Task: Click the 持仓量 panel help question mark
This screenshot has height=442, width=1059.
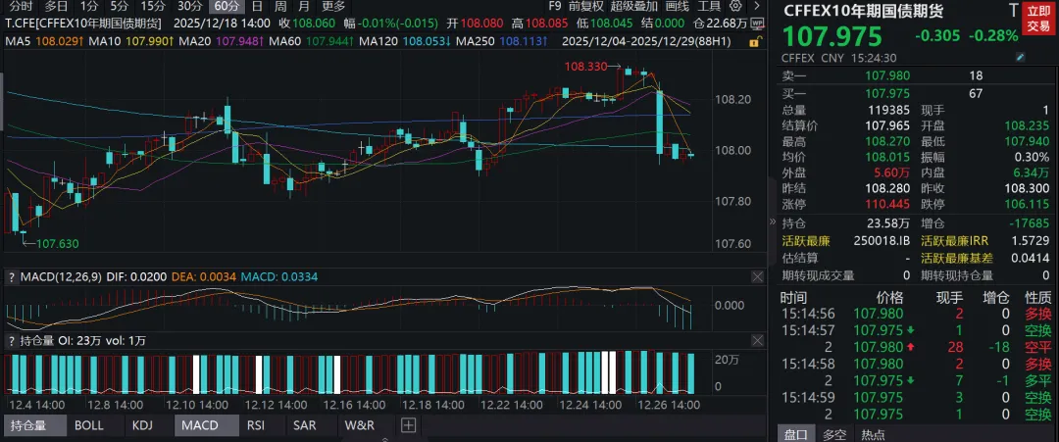Action: pyautogui.click(x=11, y=340)
